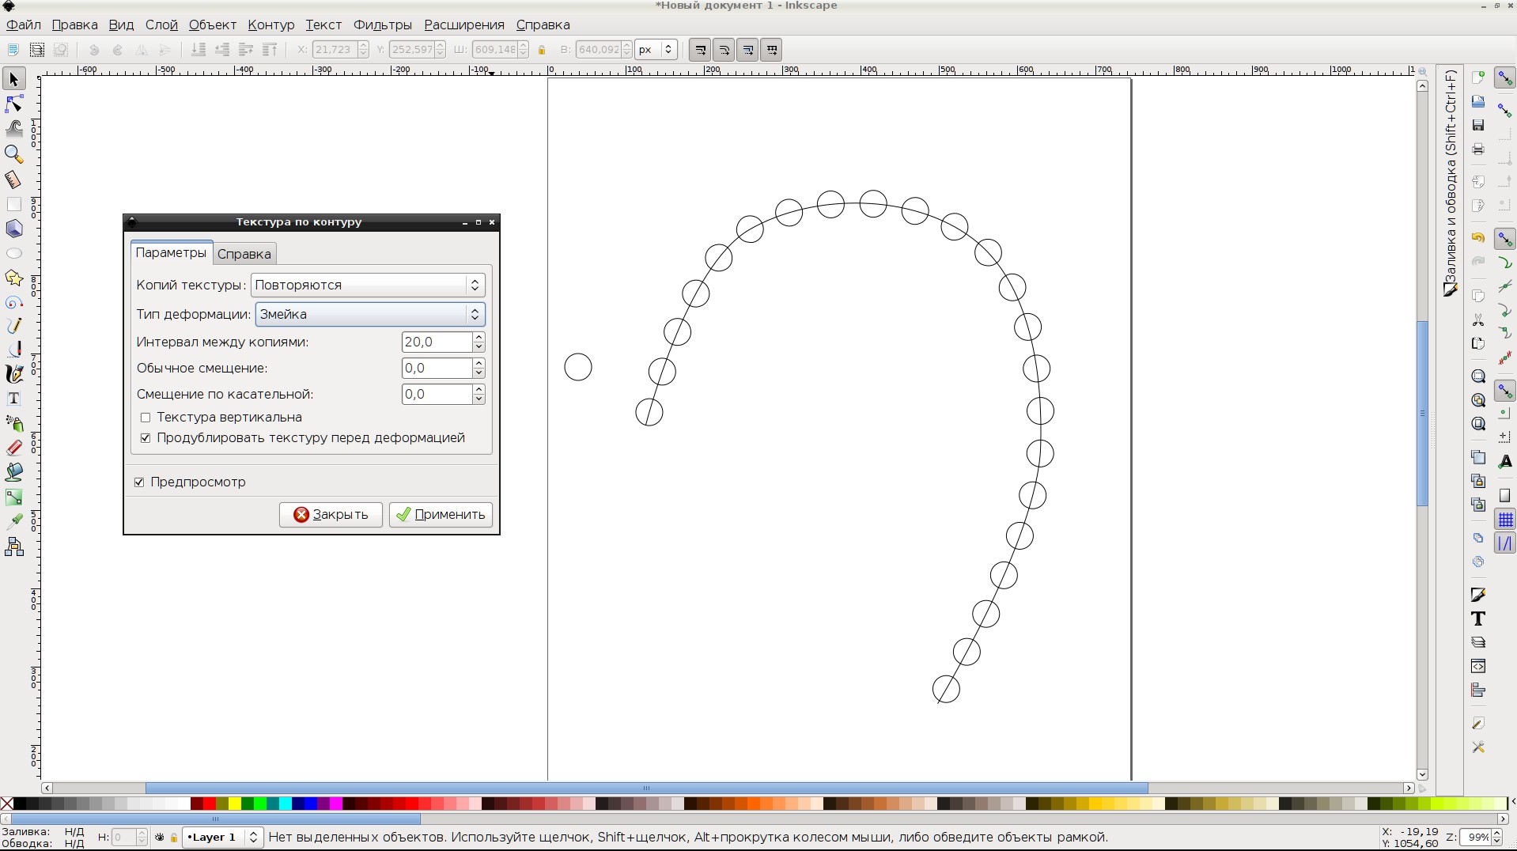The width and height of the screenshot is (1517, 851).
Task: Open the px units dropdown
Action: pyautogui.click(x=656, y=50)
